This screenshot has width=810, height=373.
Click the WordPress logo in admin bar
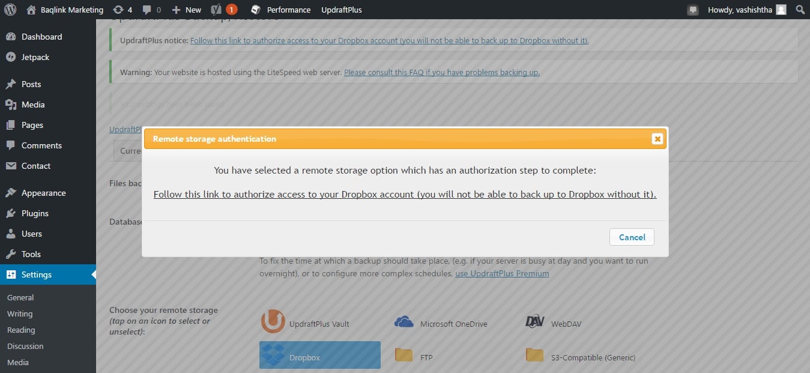tap(10, 10)
